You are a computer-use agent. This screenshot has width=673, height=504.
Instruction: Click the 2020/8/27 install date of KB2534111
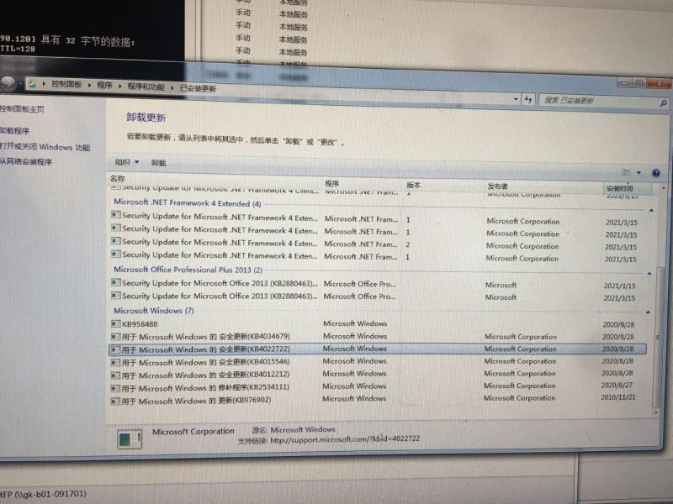[617, 386]
